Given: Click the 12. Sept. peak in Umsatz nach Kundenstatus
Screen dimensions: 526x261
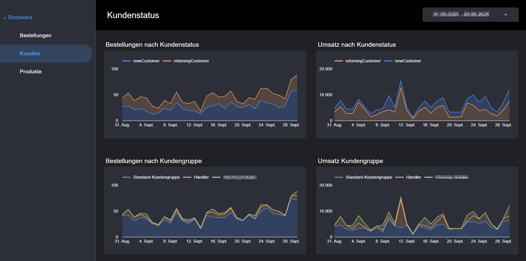Looking at the screenshot, I should (401, 81).
